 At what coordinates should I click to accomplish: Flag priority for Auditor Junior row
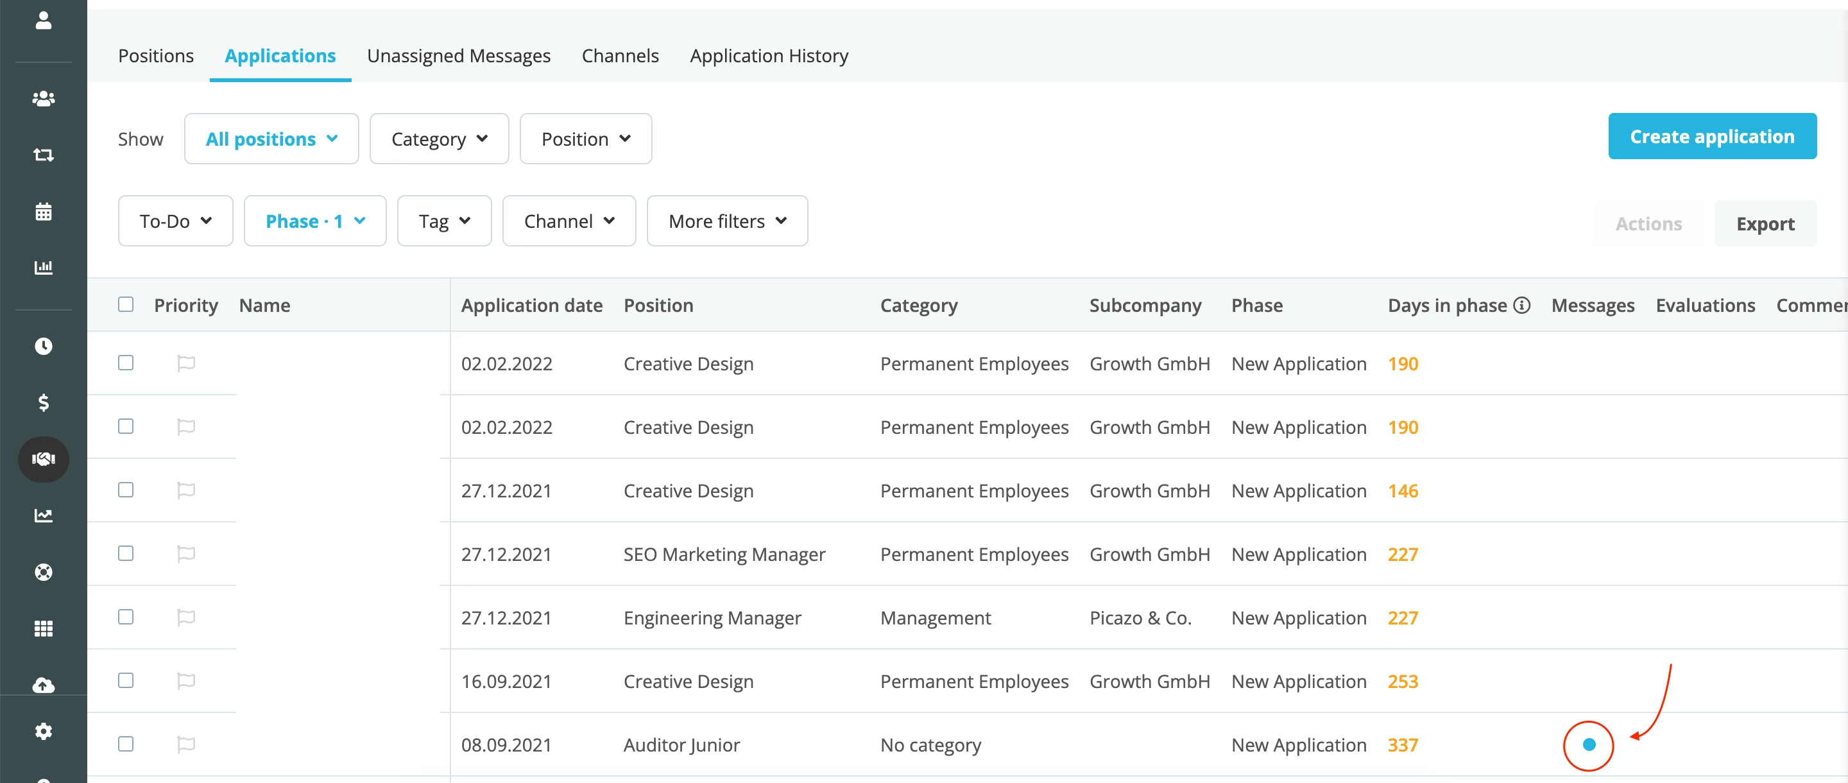[x=186, y=744]
